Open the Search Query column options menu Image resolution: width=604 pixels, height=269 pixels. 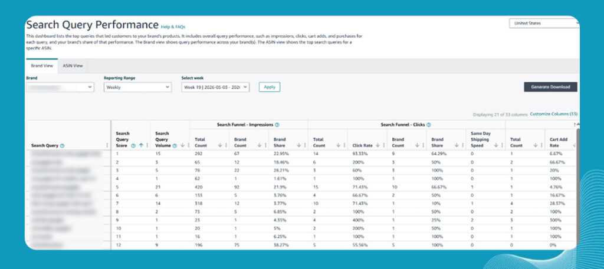107,145
